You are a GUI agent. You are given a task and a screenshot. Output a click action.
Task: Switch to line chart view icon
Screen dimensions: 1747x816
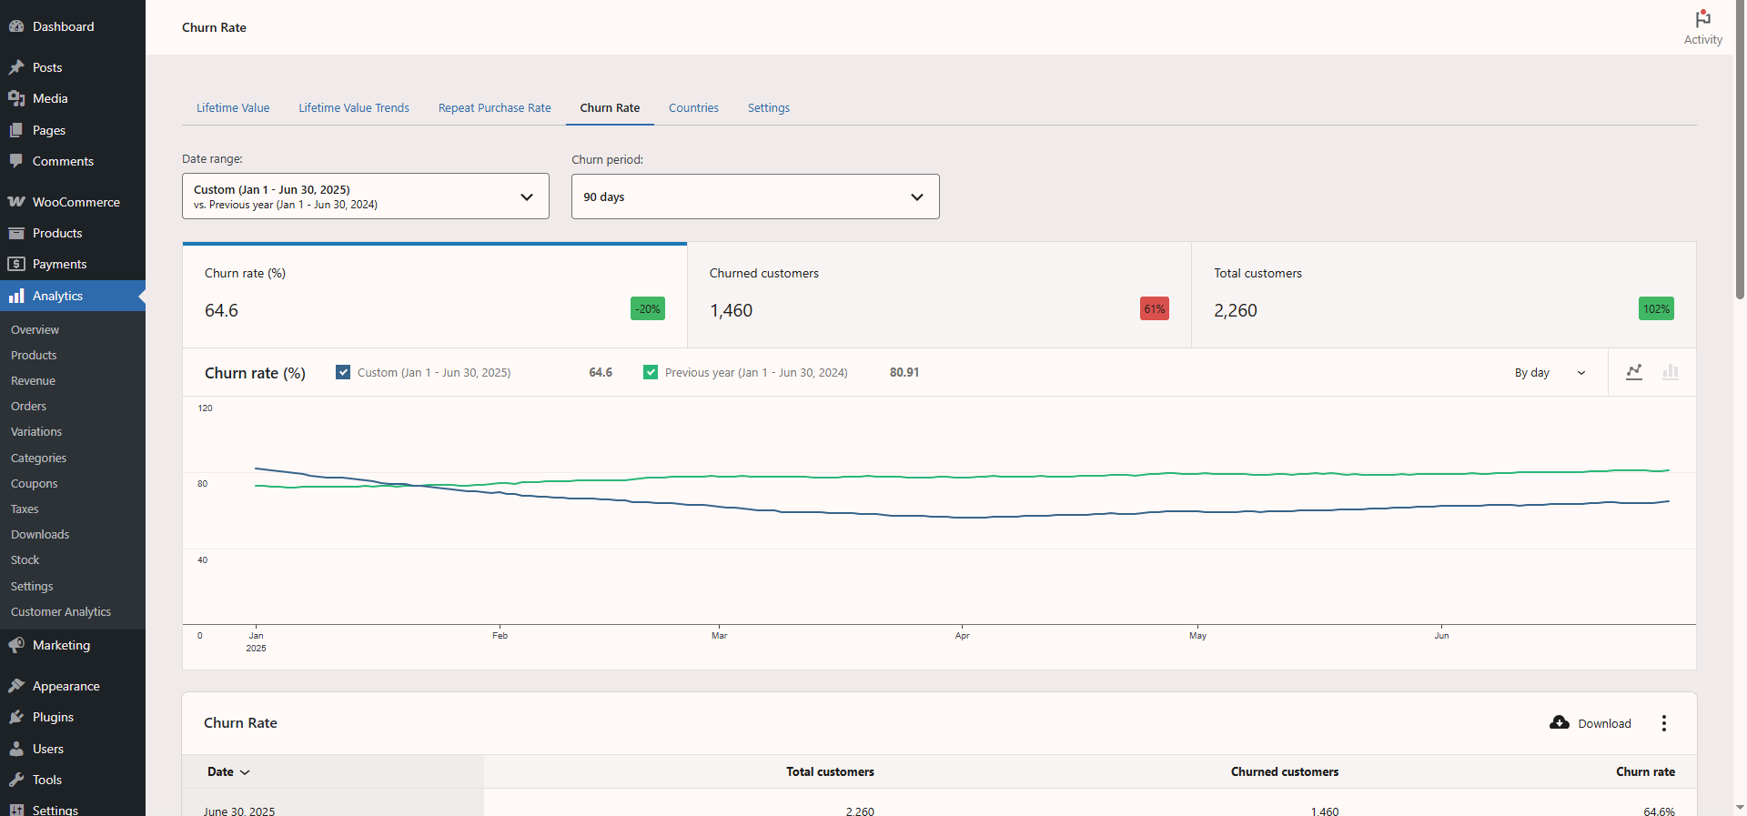(x=1634, y=372)
